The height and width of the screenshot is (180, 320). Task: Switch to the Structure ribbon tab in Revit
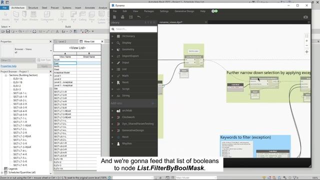pyautogui.click(x=33, y=8)
